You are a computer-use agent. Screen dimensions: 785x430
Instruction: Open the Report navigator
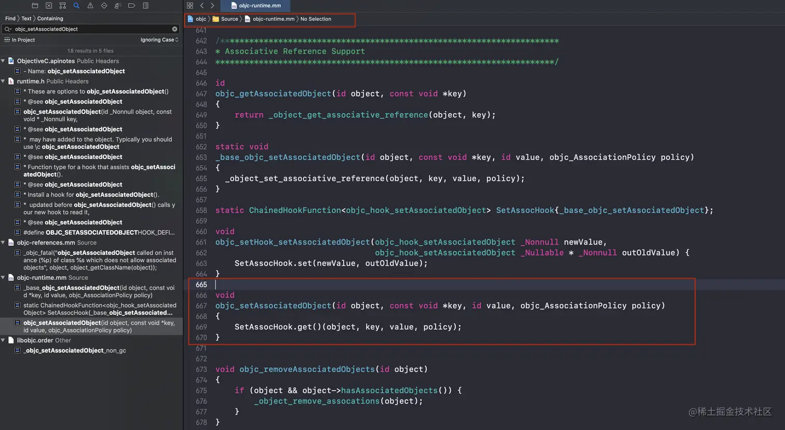click(145, 6)
